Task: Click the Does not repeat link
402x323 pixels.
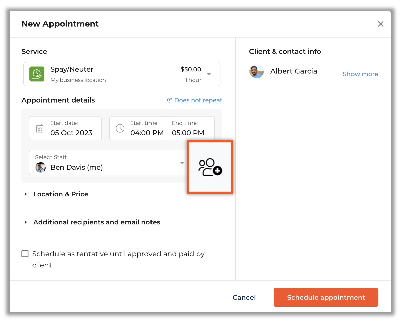Action: click(198, 100)
